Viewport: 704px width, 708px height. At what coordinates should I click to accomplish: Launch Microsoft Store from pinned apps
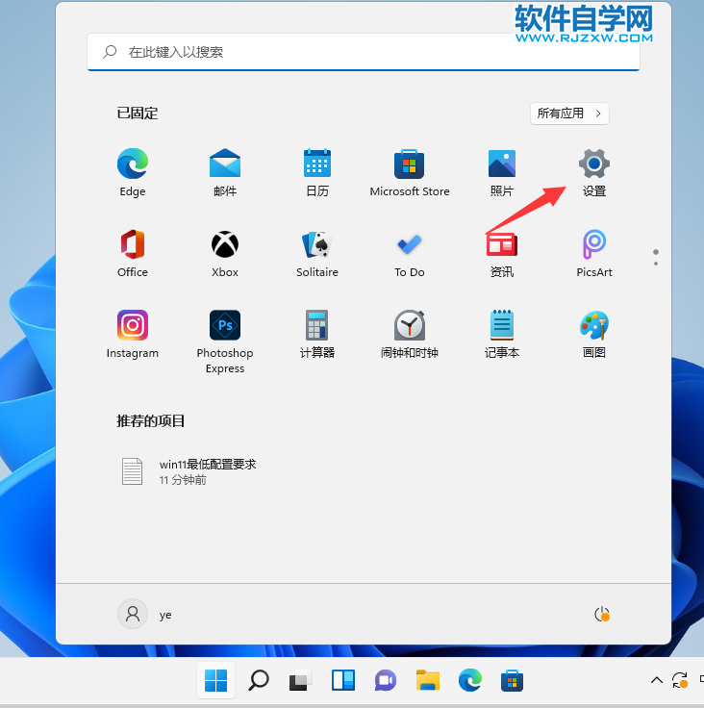410,173
